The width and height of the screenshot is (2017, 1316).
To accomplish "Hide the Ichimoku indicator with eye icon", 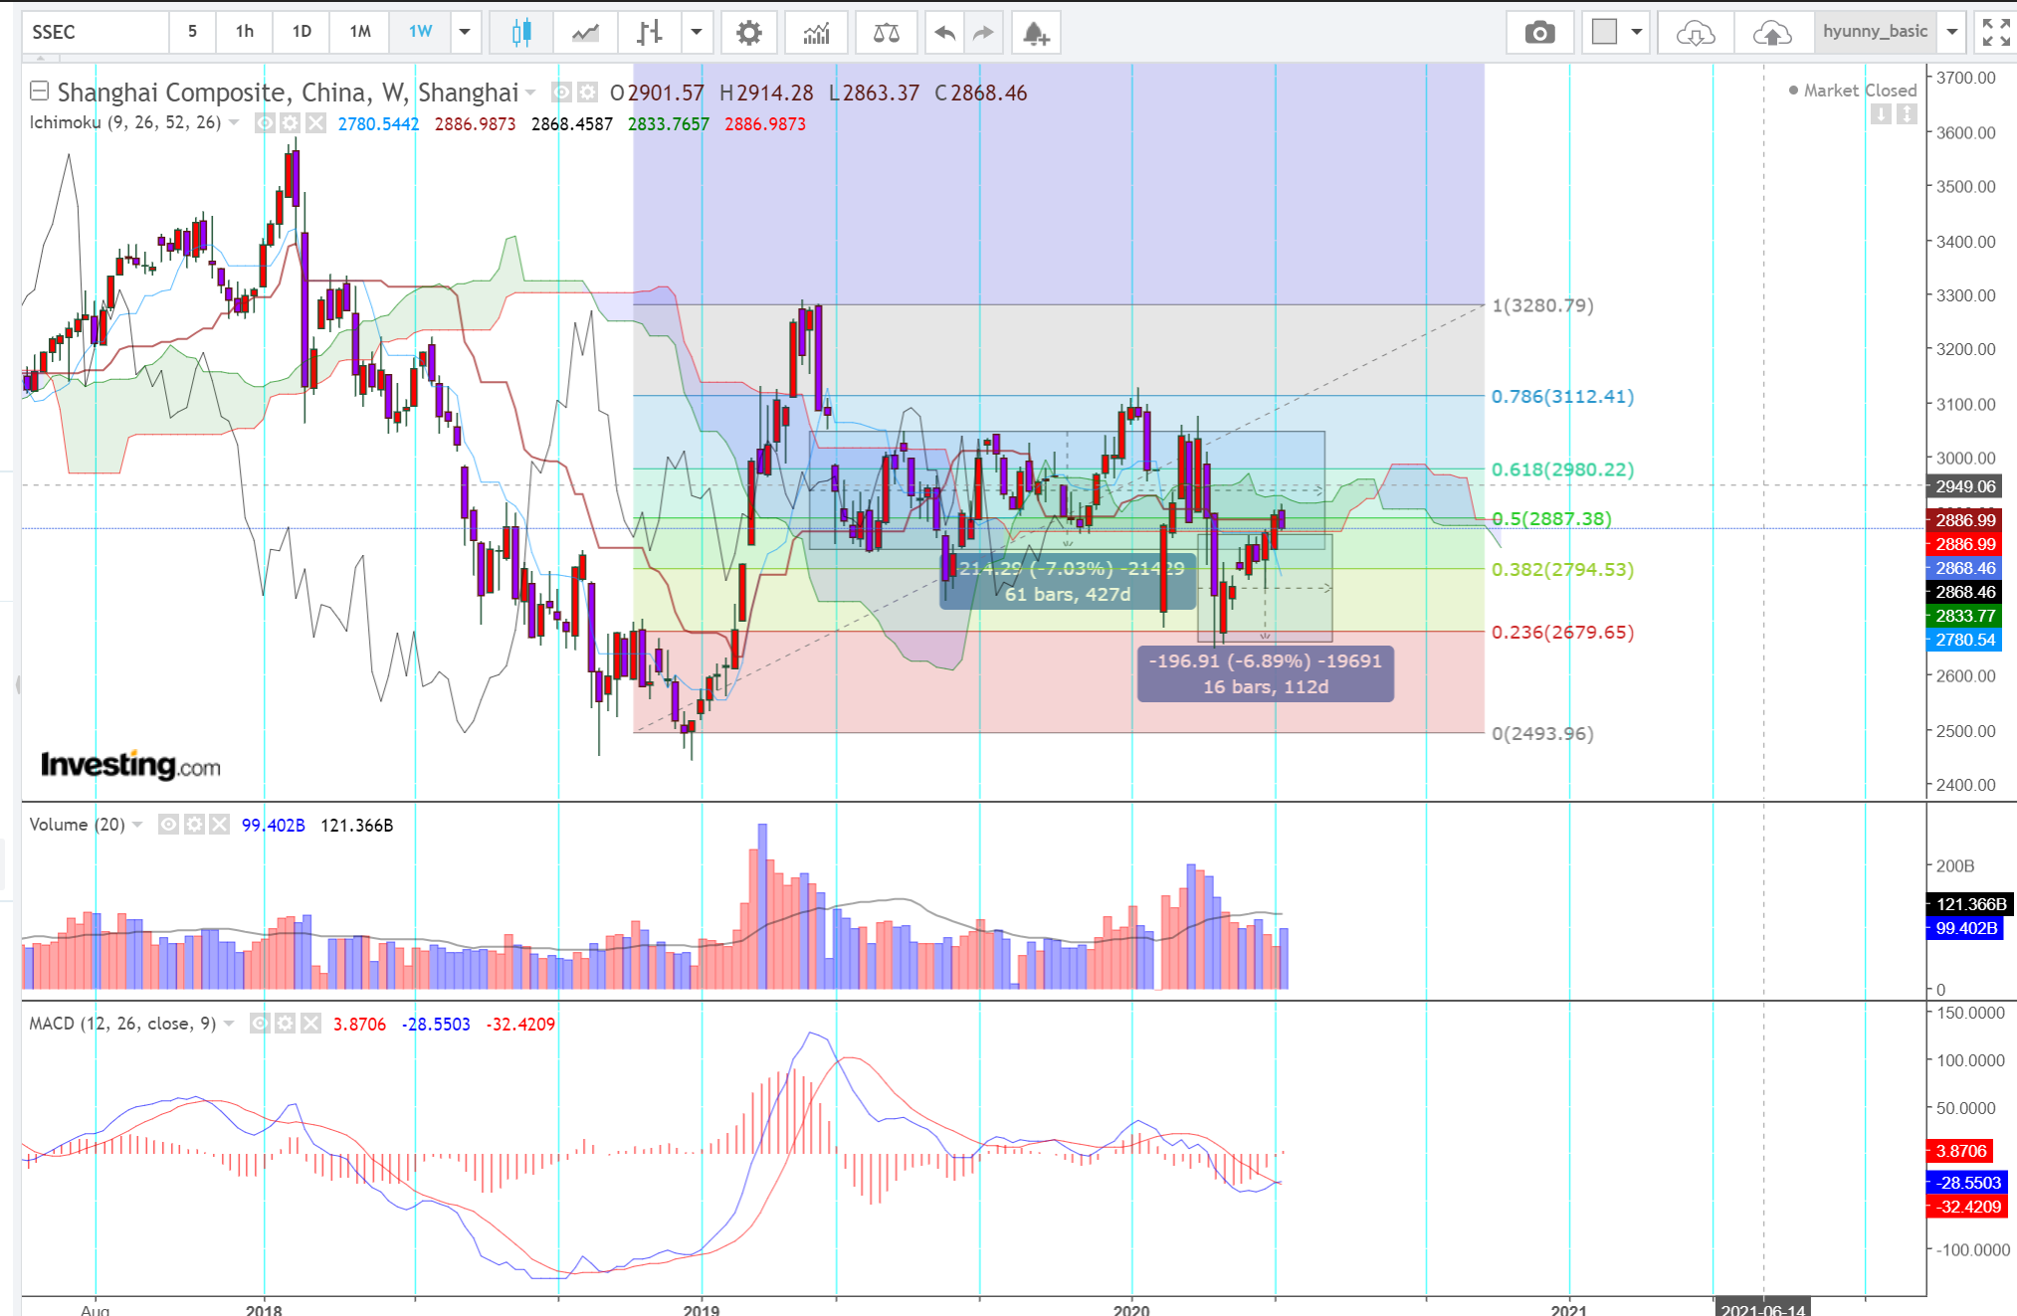I will click(265, 123).
